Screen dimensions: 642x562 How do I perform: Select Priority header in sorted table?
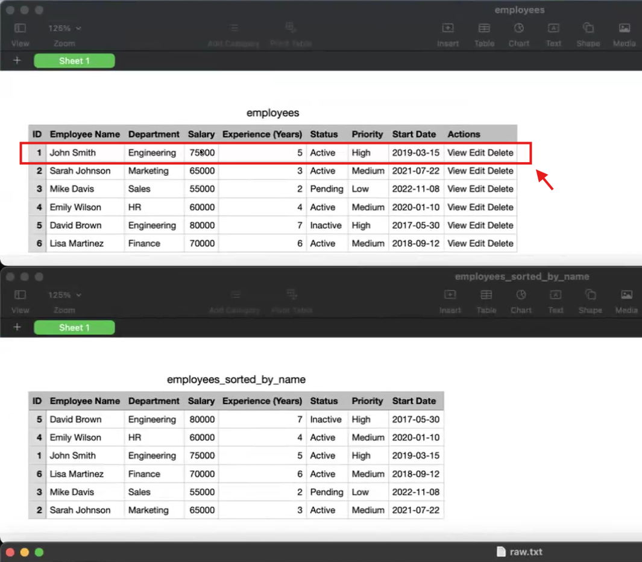click(x=367, y=401)
